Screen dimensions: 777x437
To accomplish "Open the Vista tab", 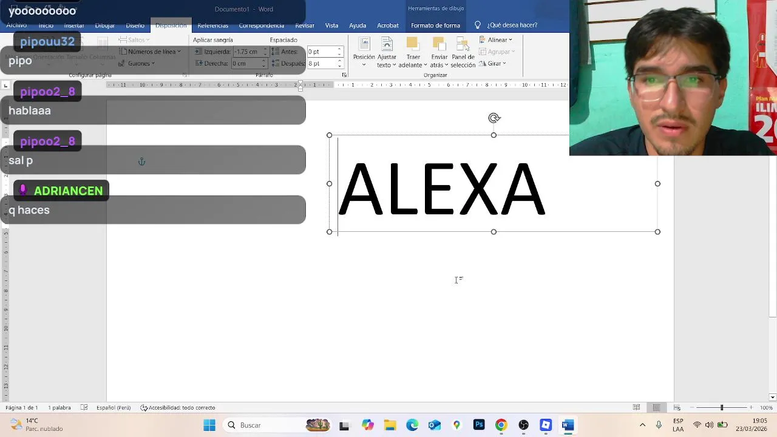I will click(331, 25).
